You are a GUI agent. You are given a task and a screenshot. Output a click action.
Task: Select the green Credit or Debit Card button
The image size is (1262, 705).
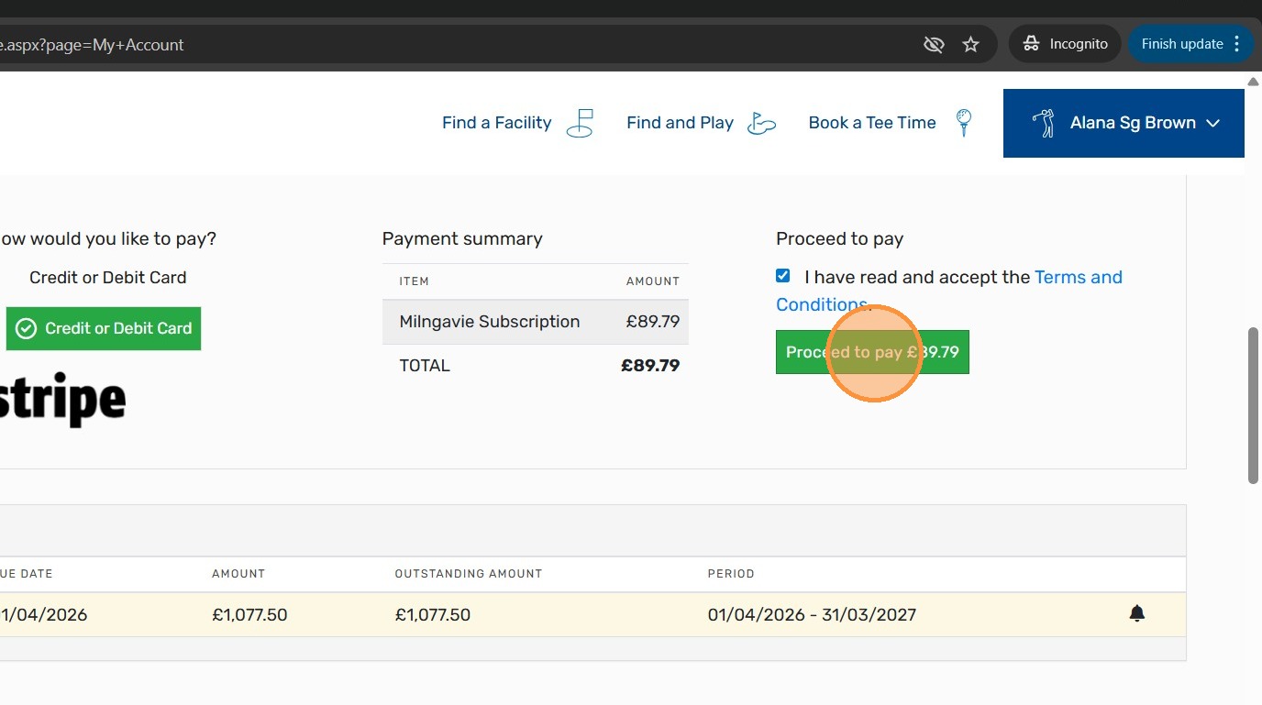tap(104, 328)
